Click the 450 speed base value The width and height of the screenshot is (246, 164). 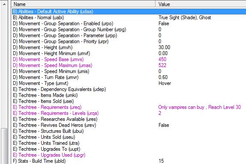[162, 59]
